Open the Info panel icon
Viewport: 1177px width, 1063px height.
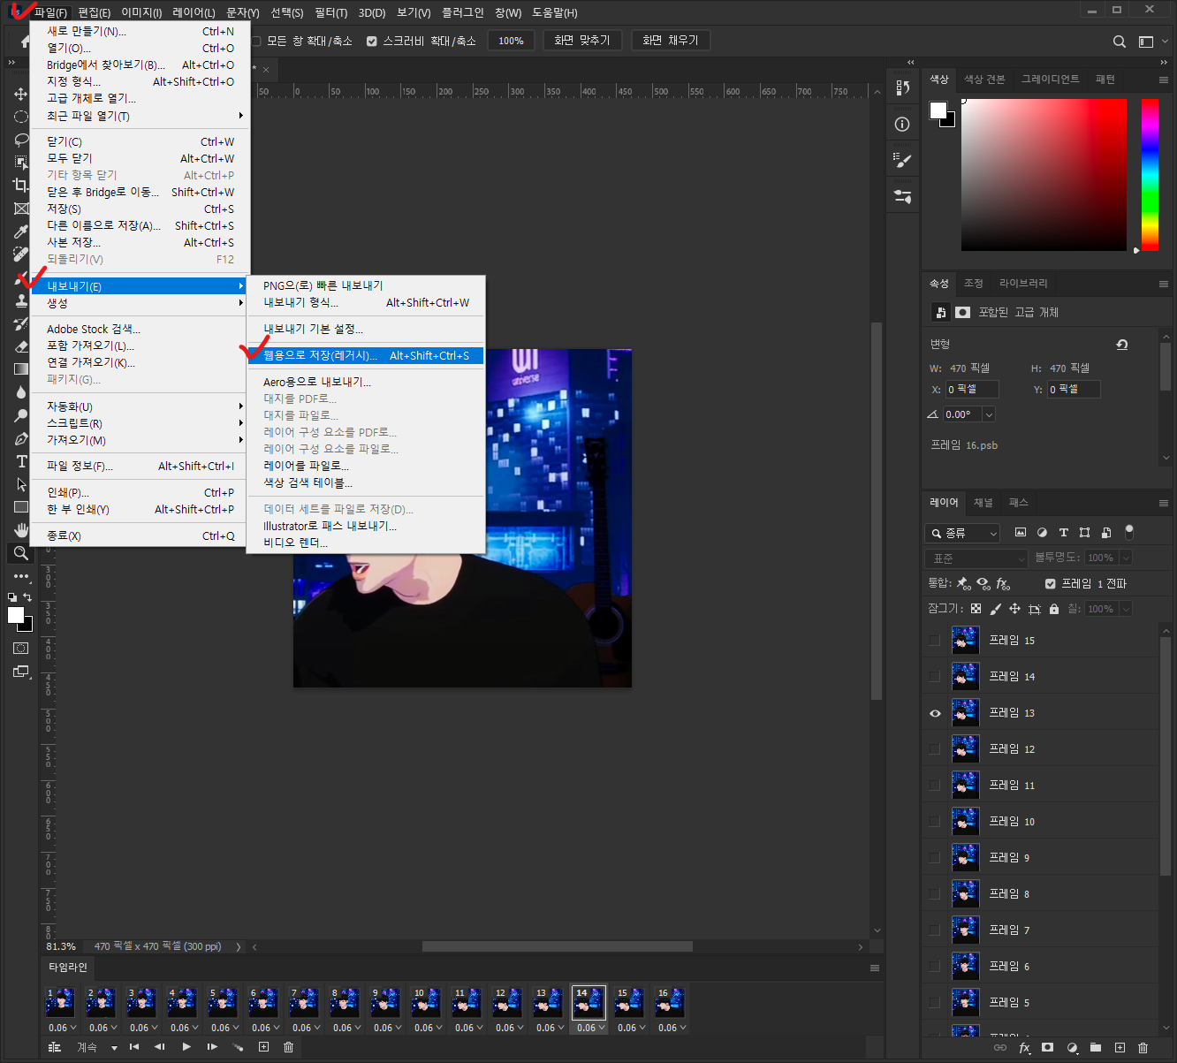click(902, 125)
